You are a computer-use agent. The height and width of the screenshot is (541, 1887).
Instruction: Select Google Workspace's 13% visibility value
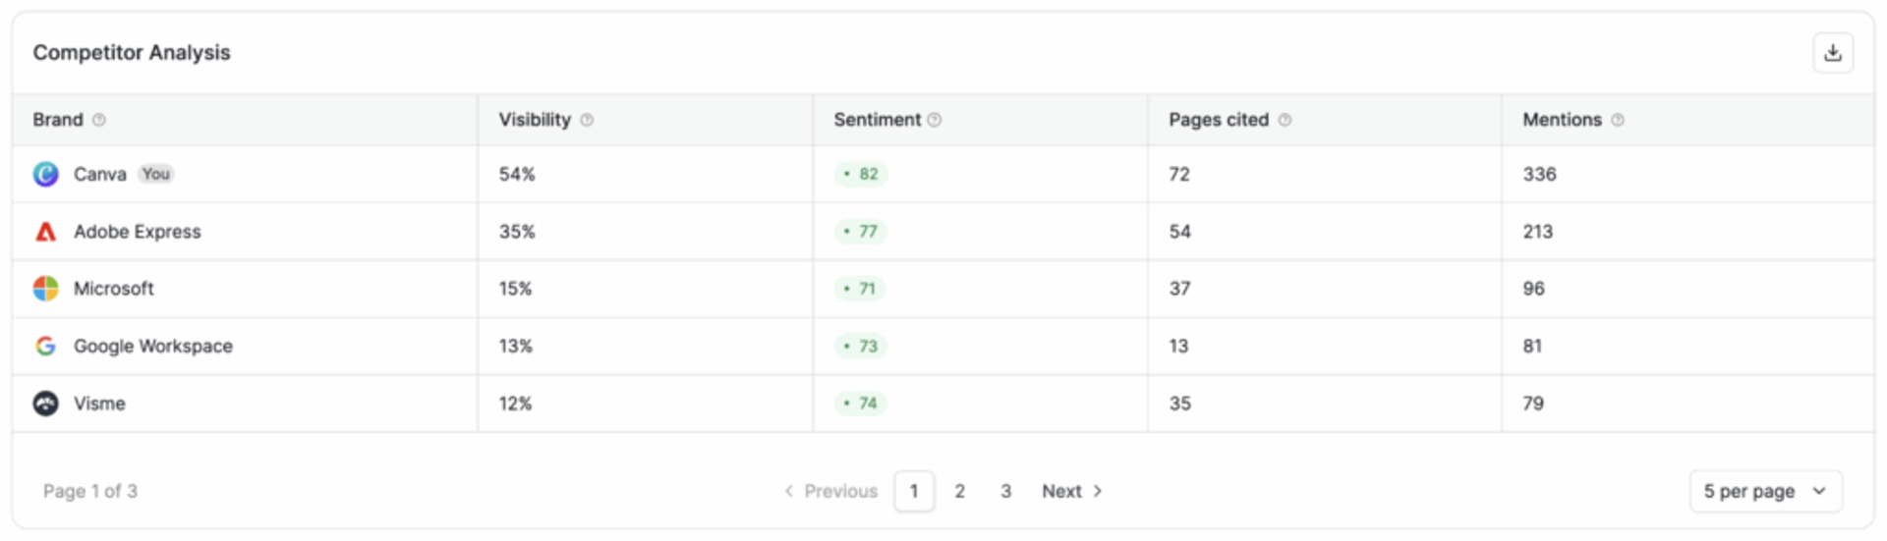(x=515, y=346)
